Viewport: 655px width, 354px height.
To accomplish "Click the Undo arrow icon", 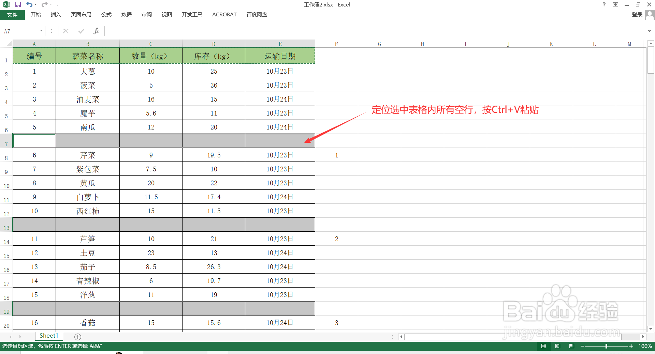I will click(x=29, y=4).
